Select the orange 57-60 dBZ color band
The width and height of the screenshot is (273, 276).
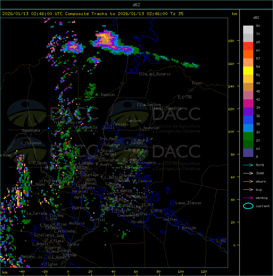point(248,54)
